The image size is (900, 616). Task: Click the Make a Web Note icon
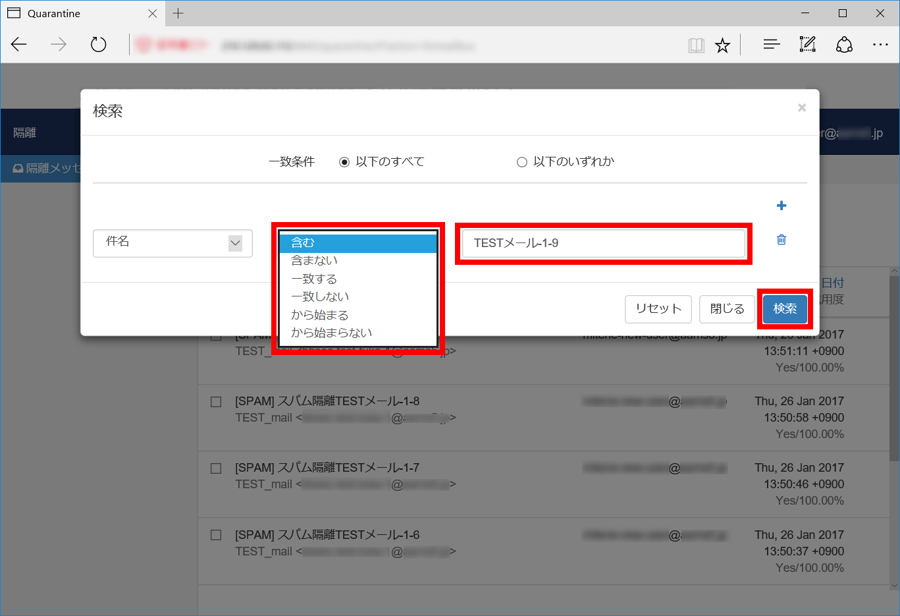807,45
